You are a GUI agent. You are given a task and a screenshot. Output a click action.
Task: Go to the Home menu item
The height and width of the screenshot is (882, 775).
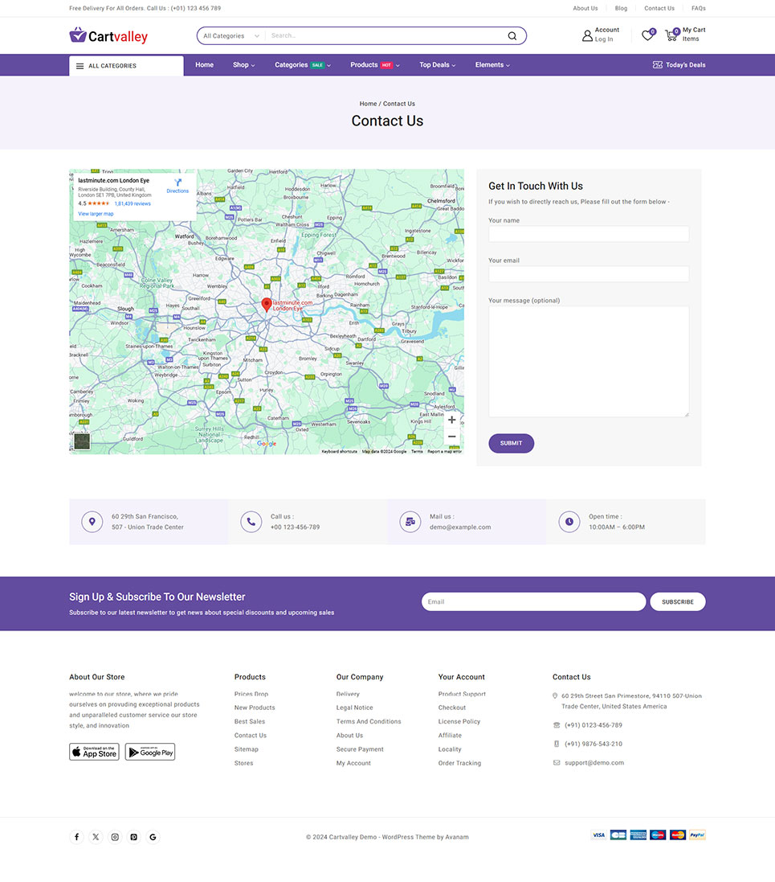point(204,65)
